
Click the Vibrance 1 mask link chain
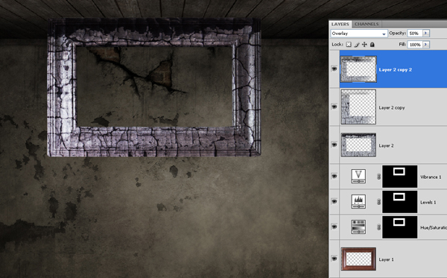coord(378,177)
